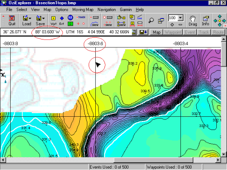Toggle the Route mode button
Viewport: 227px width, 170px height.
tap(218, 32)
